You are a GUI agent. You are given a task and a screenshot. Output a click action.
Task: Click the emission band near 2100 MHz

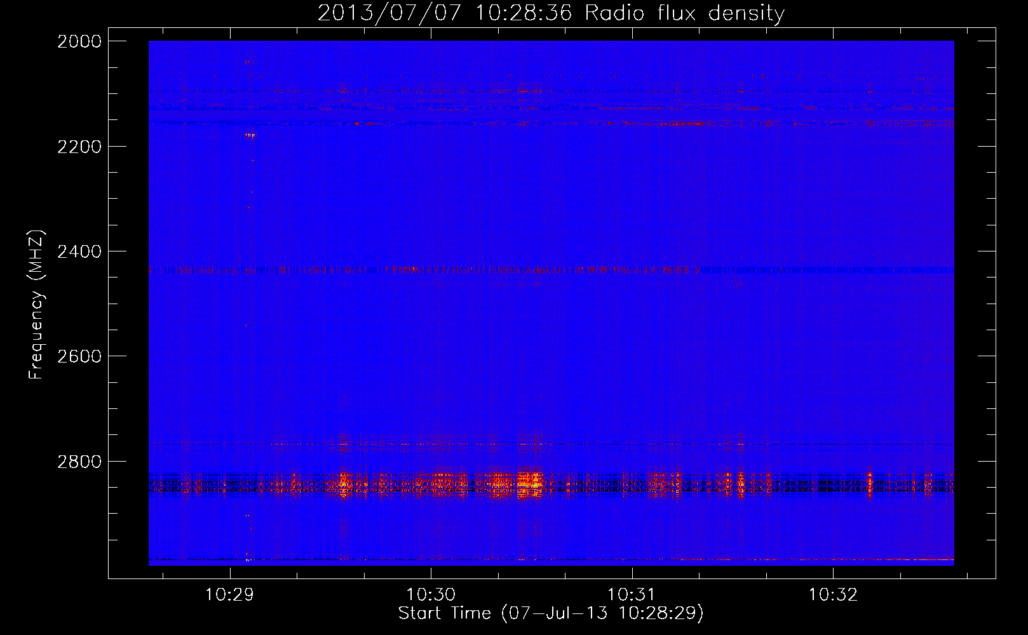pyautogui.click(x=551, y=91)
